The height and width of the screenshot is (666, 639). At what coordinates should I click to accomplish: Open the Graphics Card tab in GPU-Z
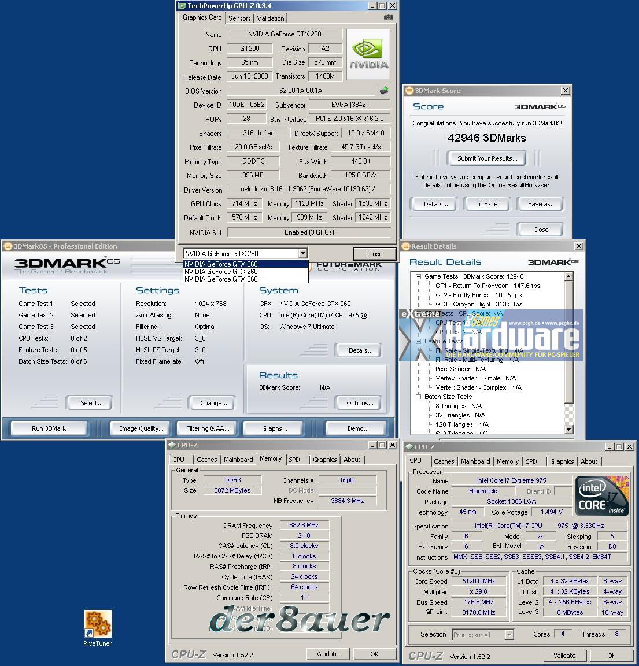click(x=202, y=17)
